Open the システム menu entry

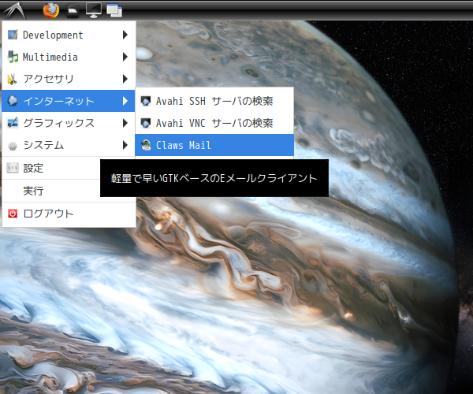coord(69,145)
